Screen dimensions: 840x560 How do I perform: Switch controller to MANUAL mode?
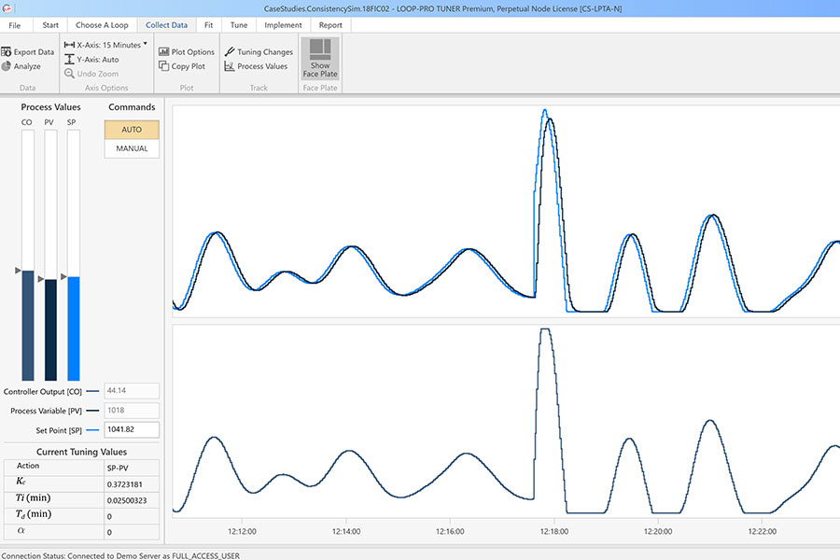point(131,147)
